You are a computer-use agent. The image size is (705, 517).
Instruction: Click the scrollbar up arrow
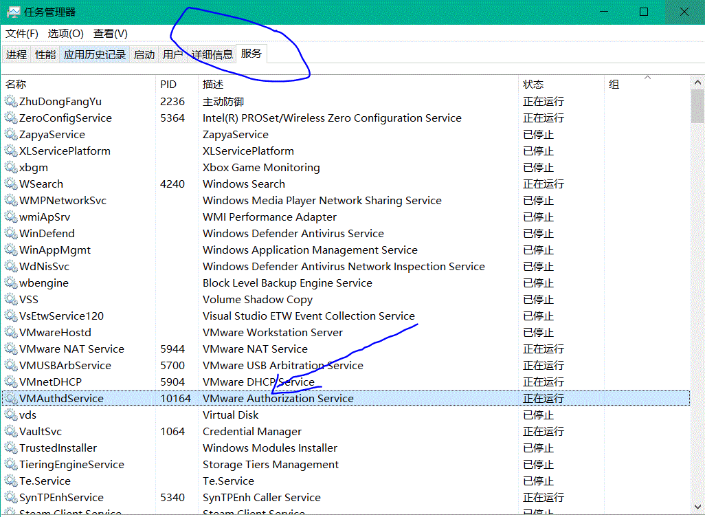697,82
